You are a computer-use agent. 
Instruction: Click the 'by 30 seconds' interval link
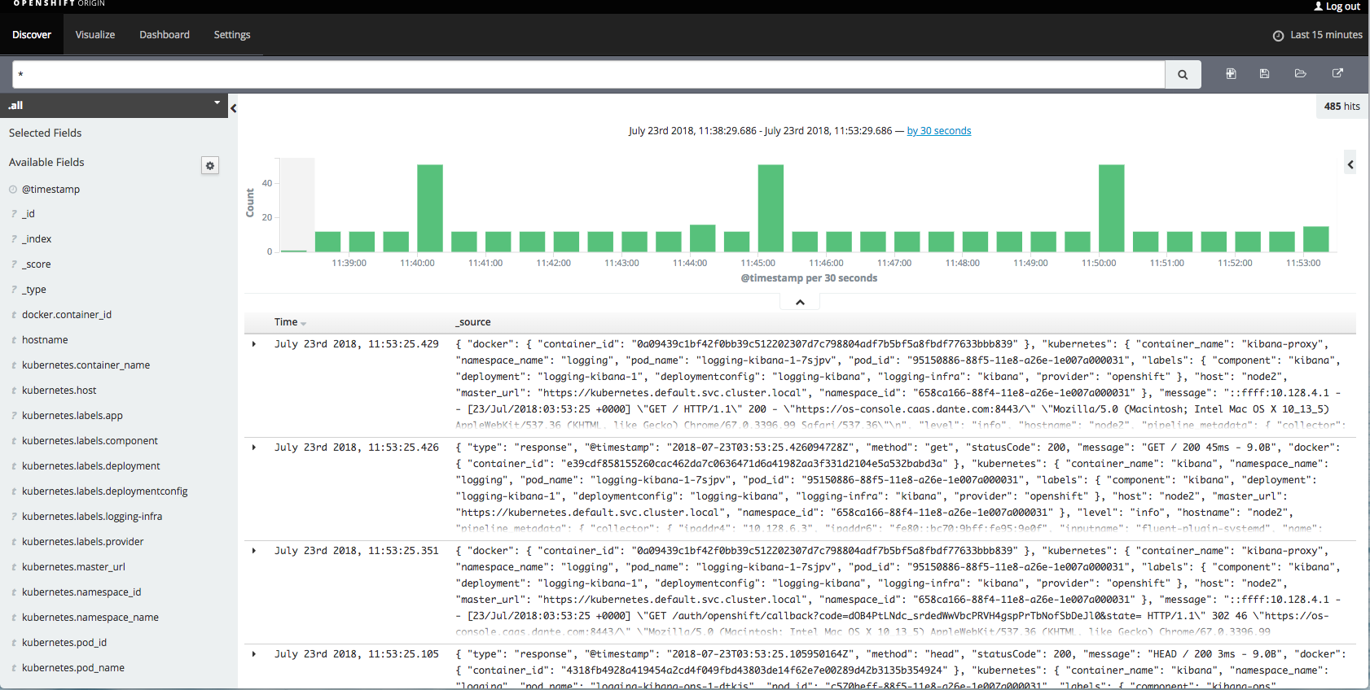point(939,131)
